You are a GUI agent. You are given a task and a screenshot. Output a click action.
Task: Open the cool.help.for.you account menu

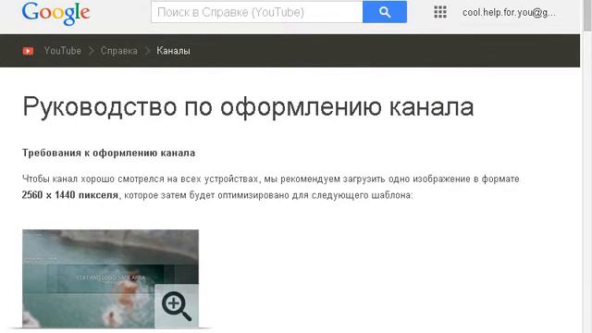point(509,12)
